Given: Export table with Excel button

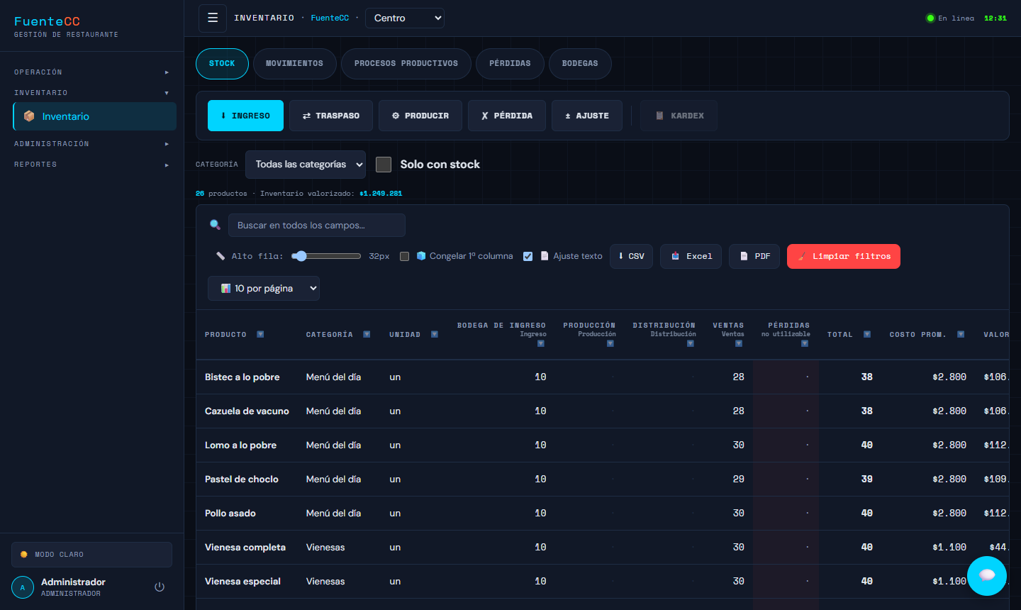Looking at the screenshot, I should click(691, 257).
